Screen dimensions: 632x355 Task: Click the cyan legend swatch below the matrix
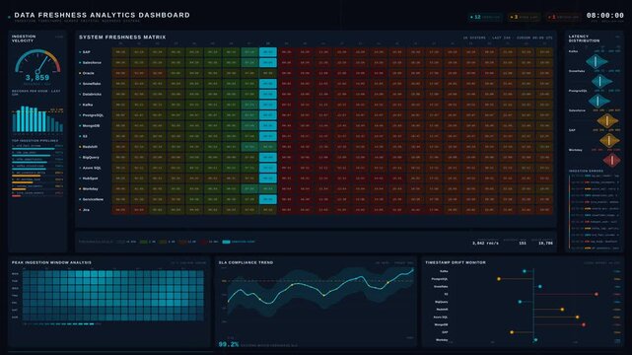pos(226,242)
